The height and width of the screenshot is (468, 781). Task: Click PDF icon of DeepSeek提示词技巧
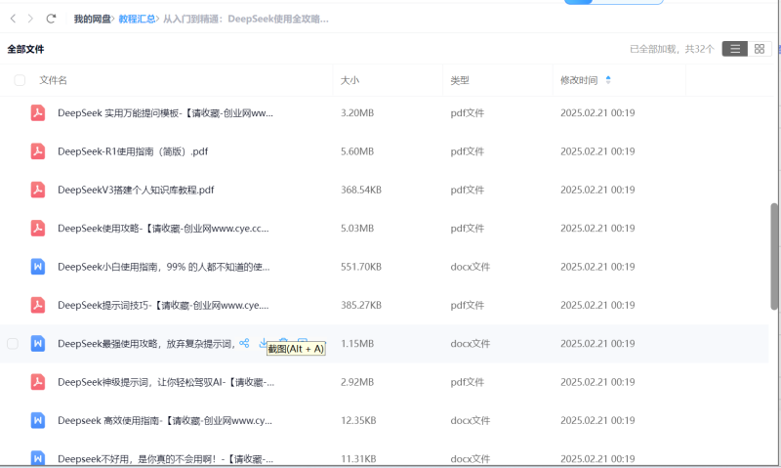tap(38, 305)
